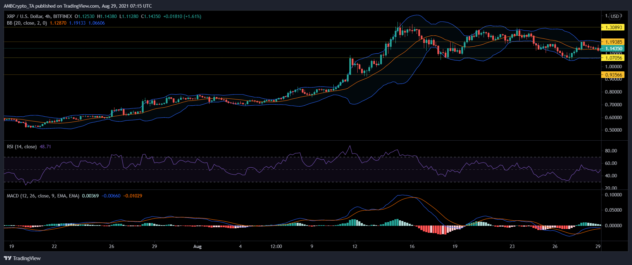632x265 pixels.
Task: Click the RSI axis label 60.00
Action: (611, 163)
